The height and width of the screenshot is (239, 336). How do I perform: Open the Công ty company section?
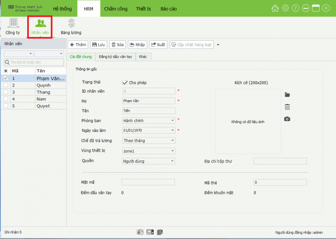coord(13,27)
